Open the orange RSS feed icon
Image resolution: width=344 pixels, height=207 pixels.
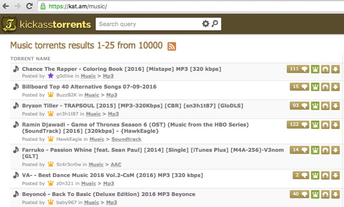(x=172, y=46)
